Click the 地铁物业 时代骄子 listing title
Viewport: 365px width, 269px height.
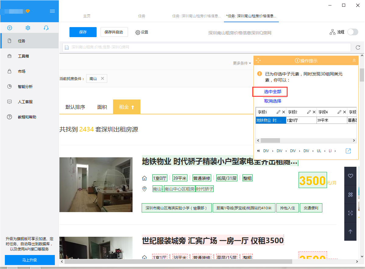220,161
